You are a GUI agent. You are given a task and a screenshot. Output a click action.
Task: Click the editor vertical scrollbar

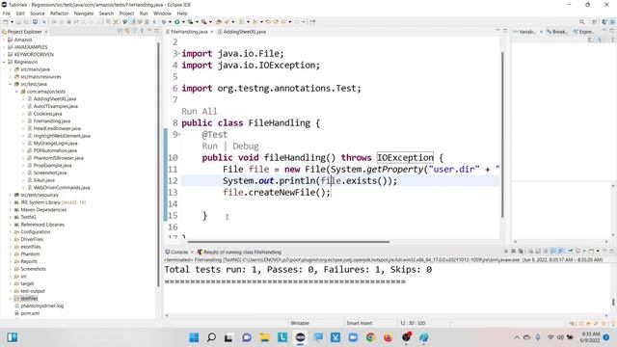tap(502, 134)
